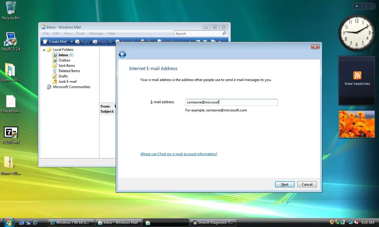Click the 9:10 AM taskbar clock

click(x=368, y=222)
